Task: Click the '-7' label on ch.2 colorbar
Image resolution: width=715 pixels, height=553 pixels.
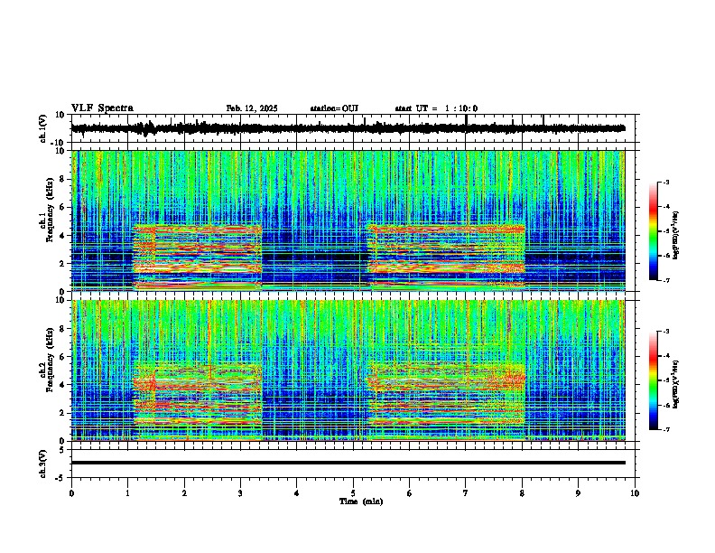Action: pos(666,430)
